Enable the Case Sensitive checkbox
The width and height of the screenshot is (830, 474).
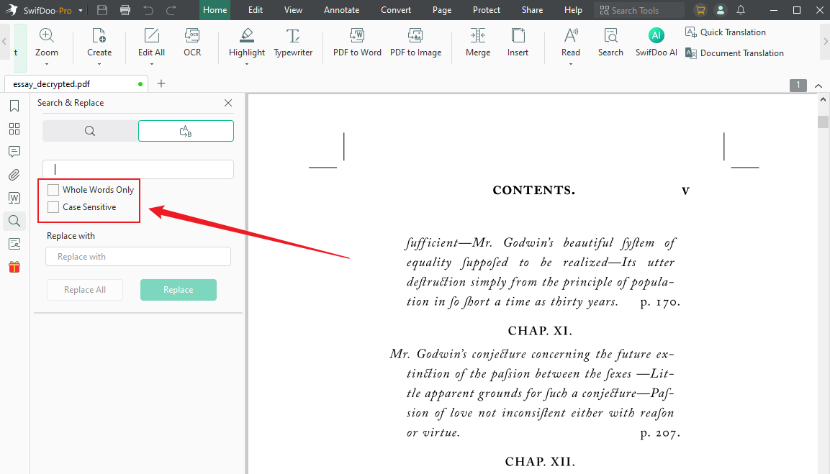pos(53,206)
